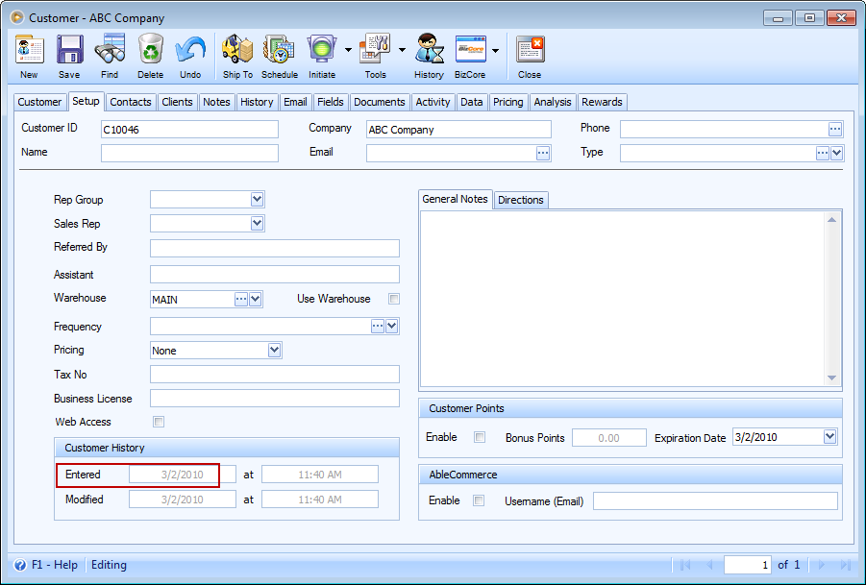Expand the BizCore dropdown arrow
Screen dimensions: 866x585
click(x=495, y=50)
